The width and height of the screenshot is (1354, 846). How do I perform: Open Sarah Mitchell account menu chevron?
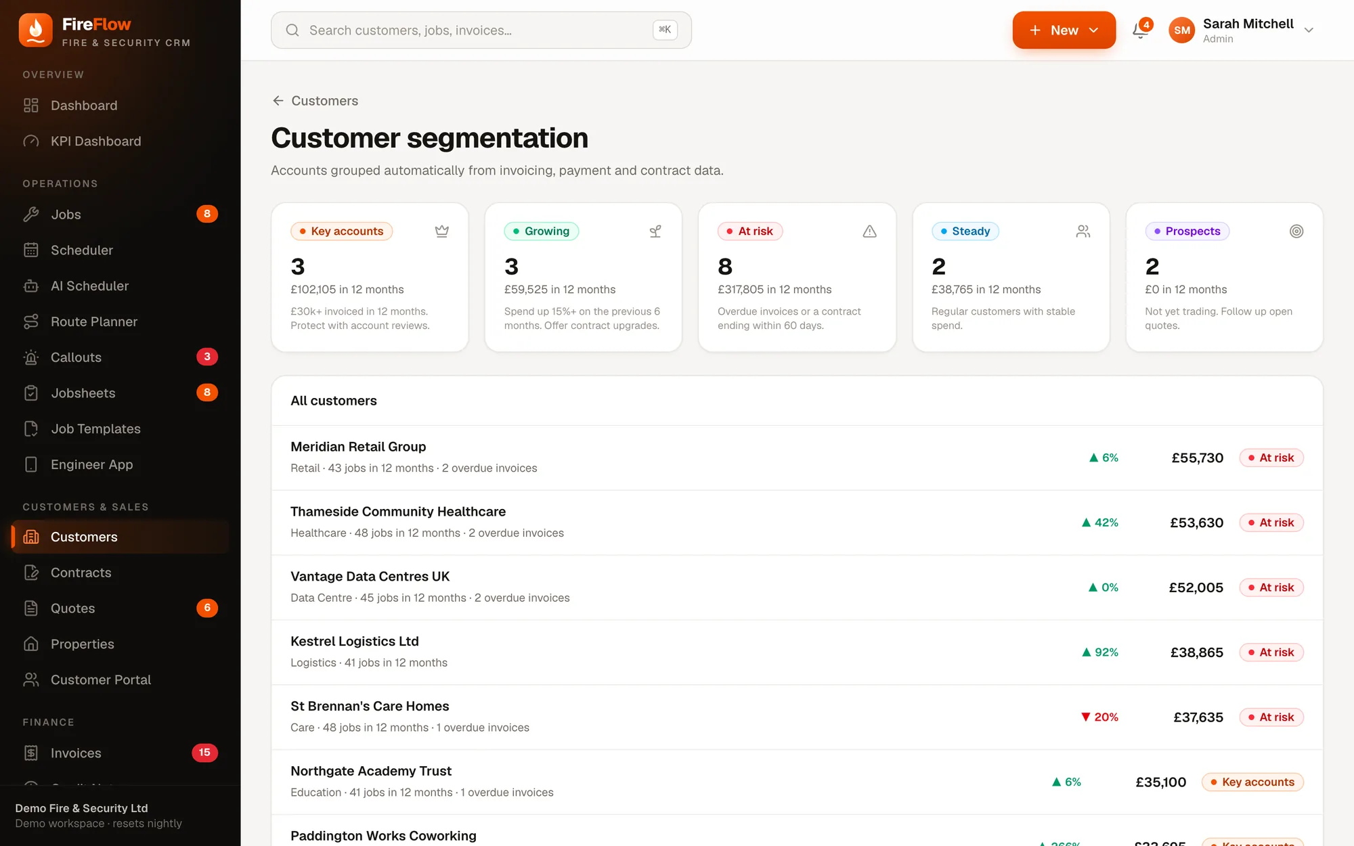(1309, 30)
